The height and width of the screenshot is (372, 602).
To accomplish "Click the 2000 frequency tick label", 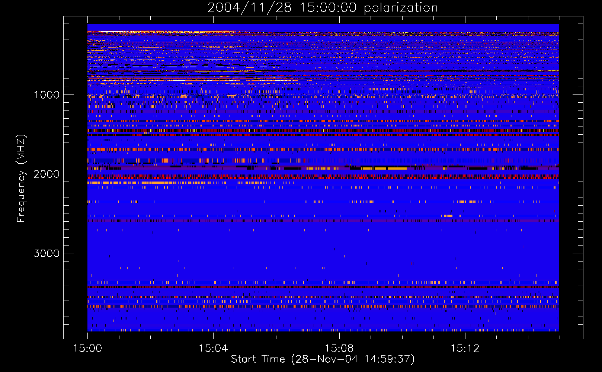I will [x=47, y=174].
